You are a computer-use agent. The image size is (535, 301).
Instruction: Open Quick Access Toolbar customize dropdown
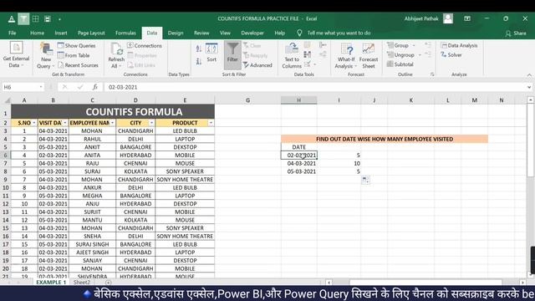tap(59, 19)
